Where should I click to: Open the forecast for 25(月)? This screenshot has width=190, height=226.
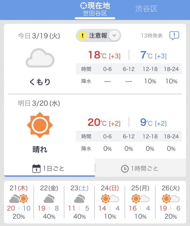tap(140, 202)
